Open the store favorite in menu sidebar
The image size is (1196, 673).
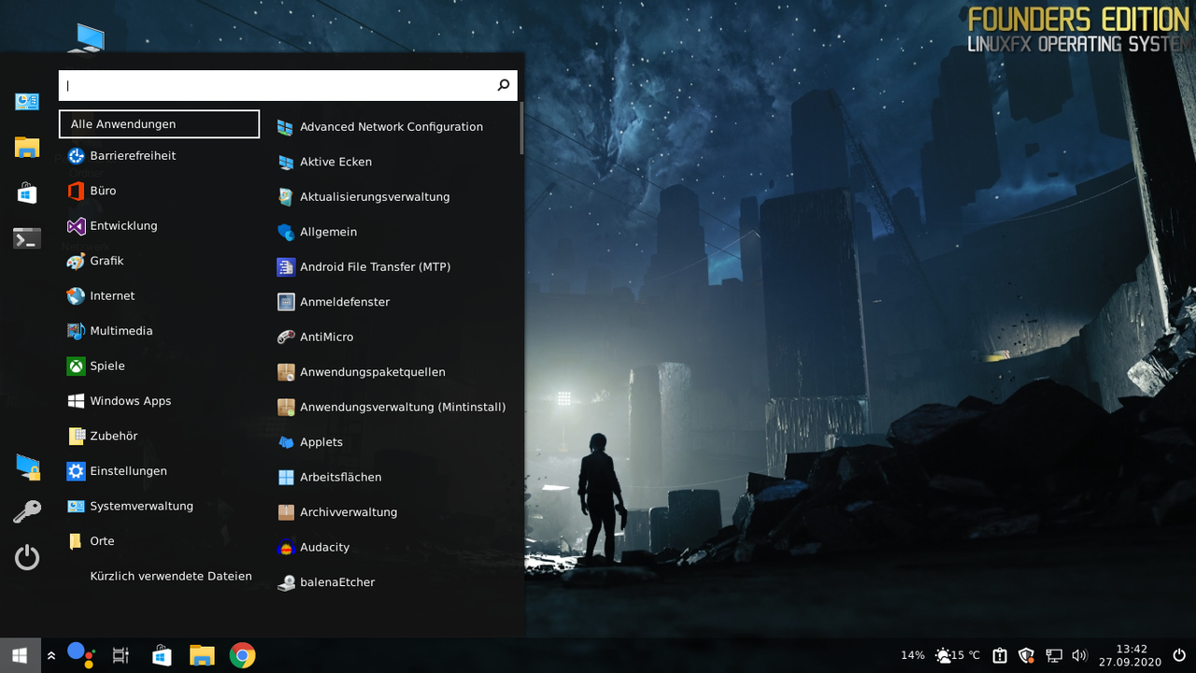[x=27, y=193]
